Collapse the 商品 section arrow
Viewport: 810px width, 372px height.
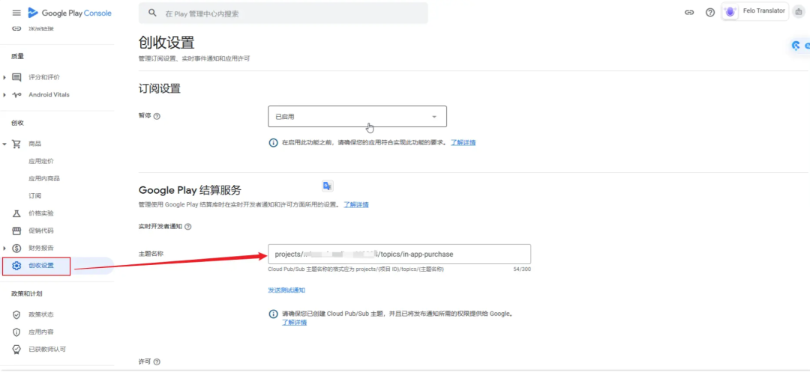[x=4, y=144]
